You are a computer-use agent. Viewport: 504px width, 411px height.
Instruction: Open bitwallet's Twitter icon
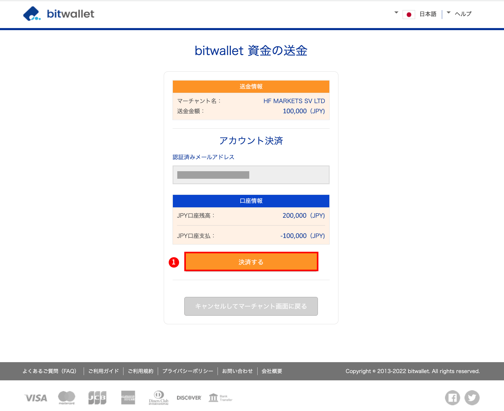point(472,397)
